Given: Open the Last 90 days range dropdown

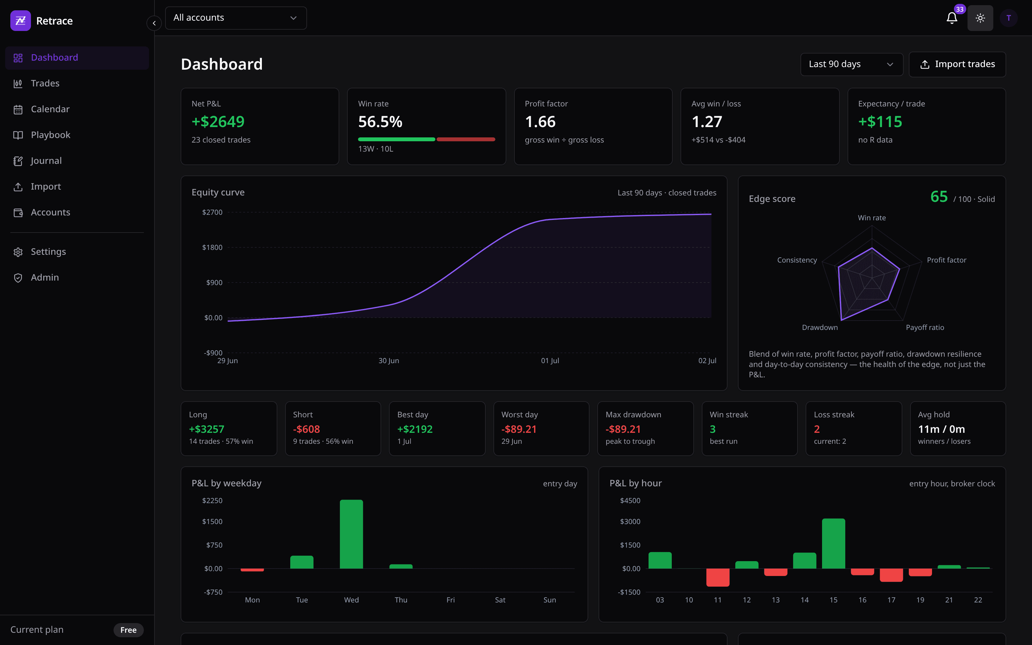Looking at the screenshot, I should tap(852, 64).
